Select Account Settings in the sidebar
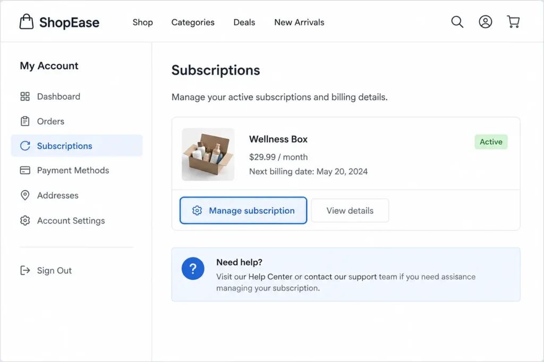 click(x=76, y=220)
